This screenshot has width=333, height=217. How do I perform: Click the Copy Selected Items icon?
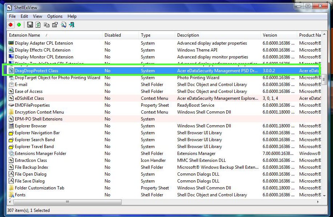click(46, 25)
